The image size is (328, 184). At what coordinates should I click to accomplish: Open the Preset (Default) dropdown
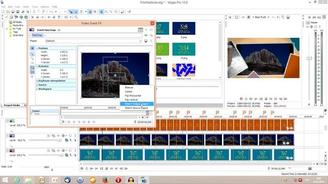click(140, 41)
